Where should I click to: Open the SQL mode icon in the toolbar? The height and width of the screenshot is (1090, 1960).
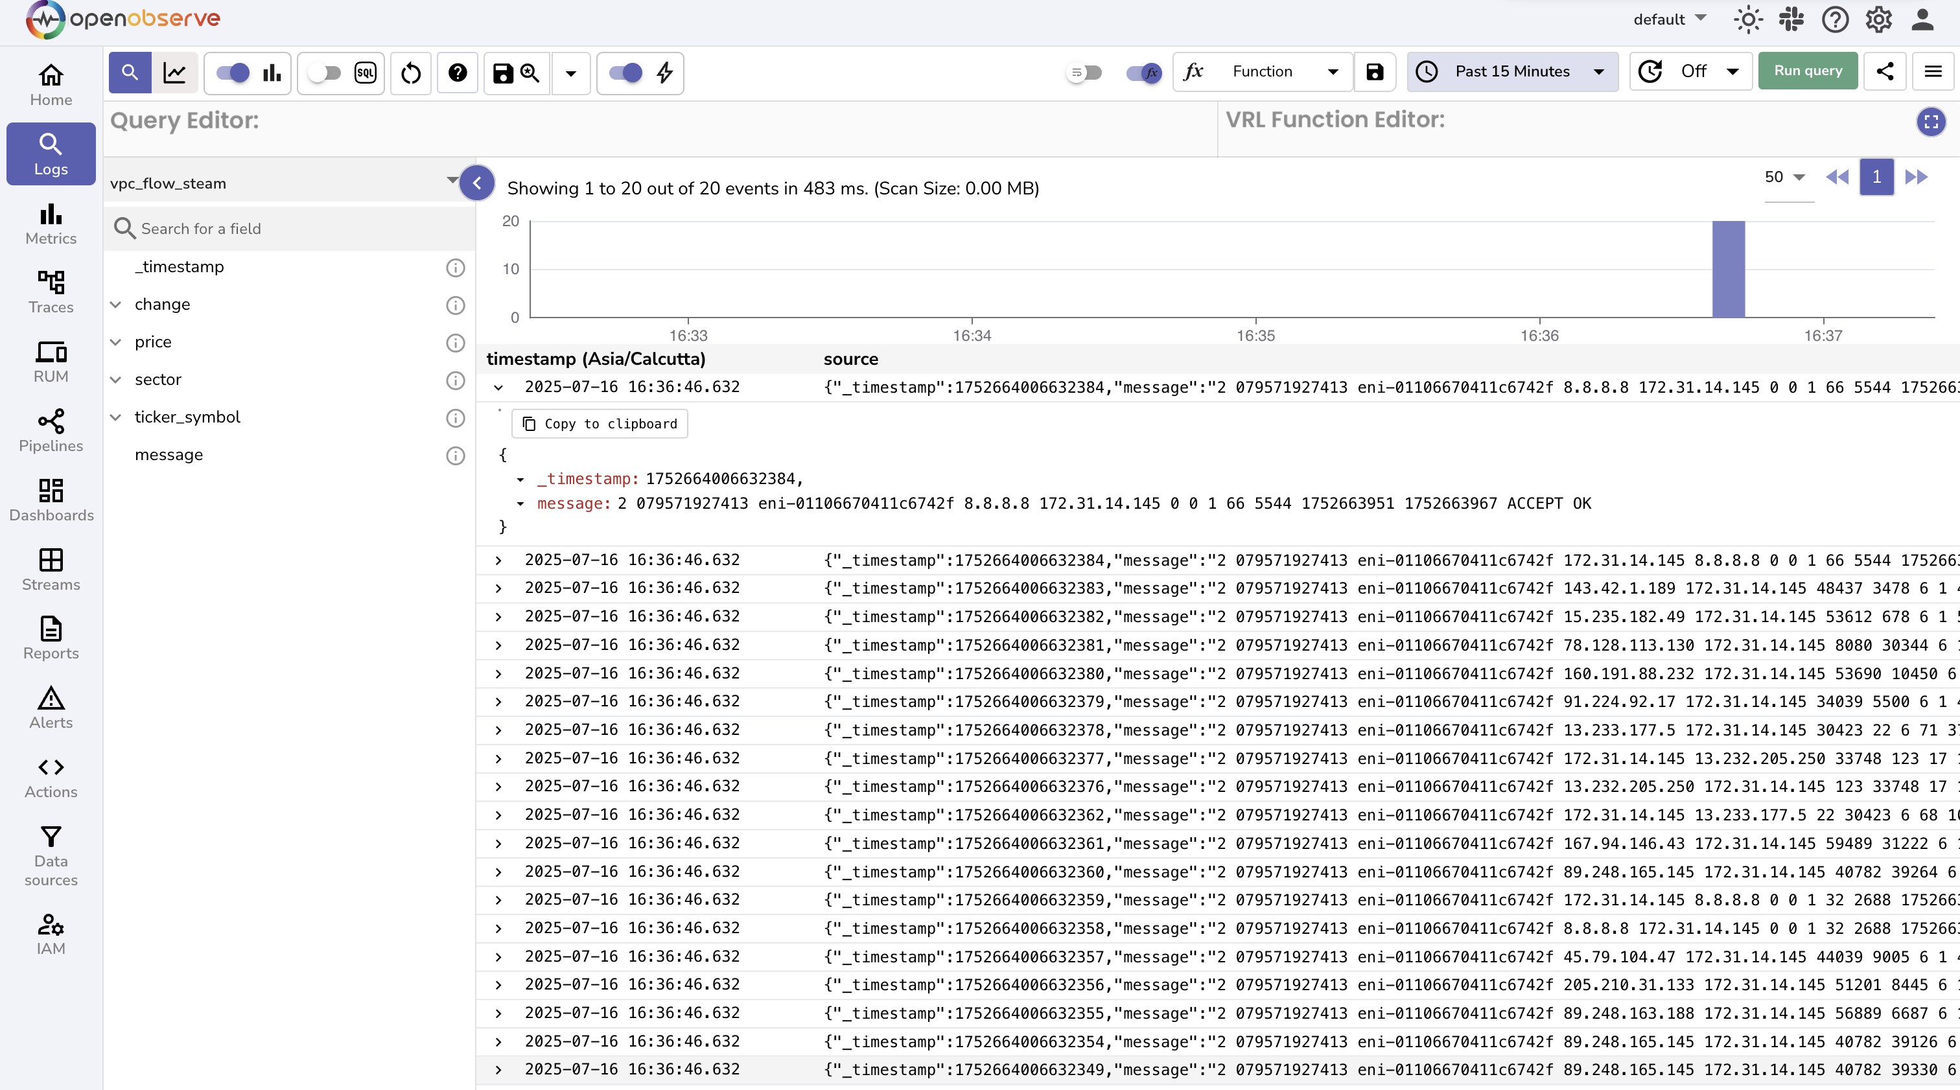(x=365, y=73)
